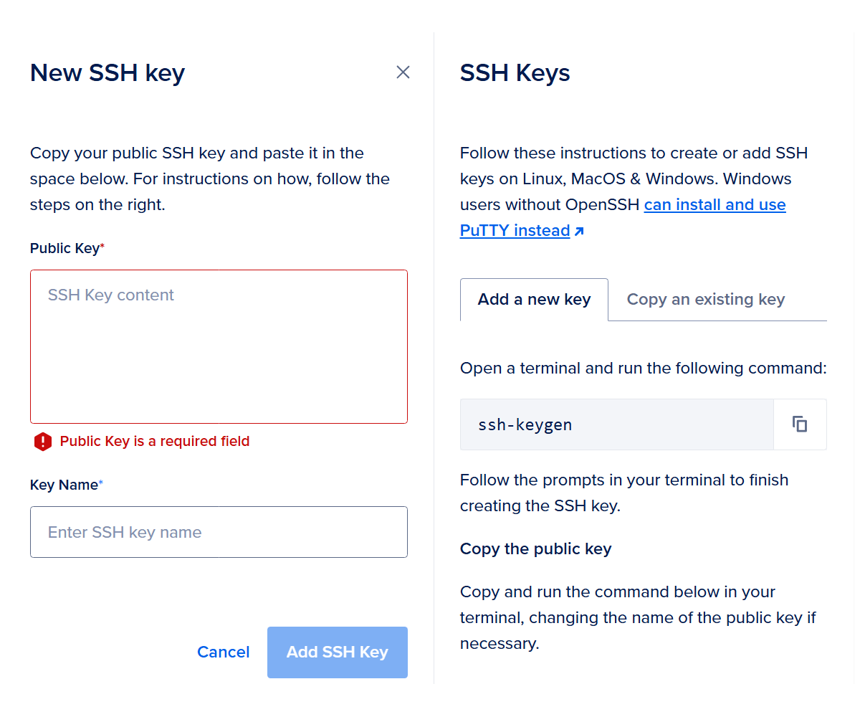This screenshot has height=717, width=860.
Task: Click the Enter SSH key name field
Action: [219, 532]
